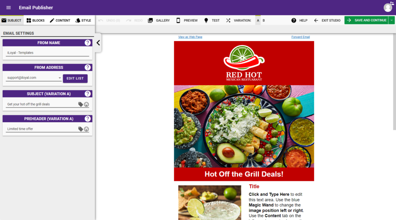The height and width of the screenshot is (220, 396).
Task: Open View as Web Page link
Action: click(x=190, y=37)
